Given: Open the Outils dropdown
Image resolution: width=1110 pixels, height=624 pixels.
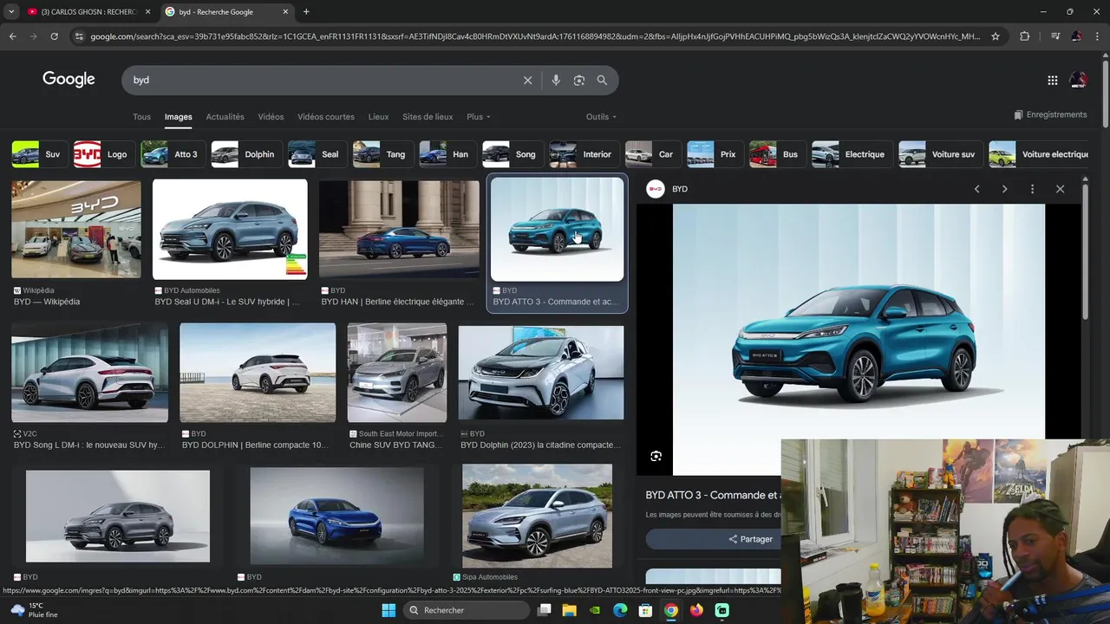Looking at the screenshot, I should tap(601, 117).
